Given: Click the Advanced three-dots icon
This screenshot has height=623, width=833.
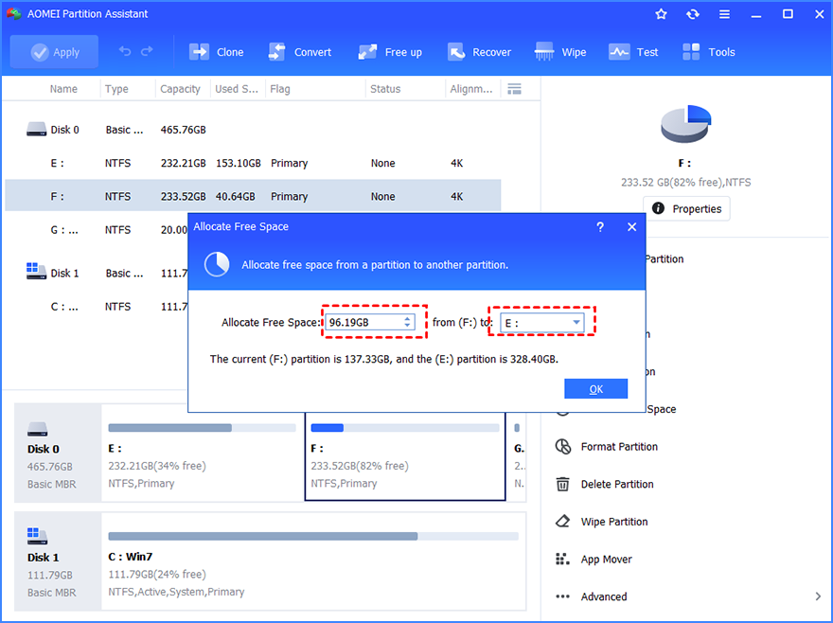Looking at the screenshot, I should coord(562,596).
